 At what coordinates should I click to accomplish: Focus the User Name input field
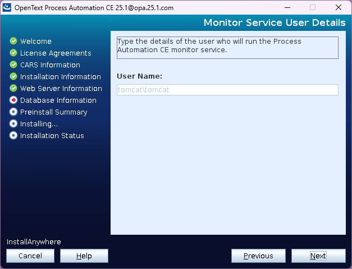tap(227, 90)
